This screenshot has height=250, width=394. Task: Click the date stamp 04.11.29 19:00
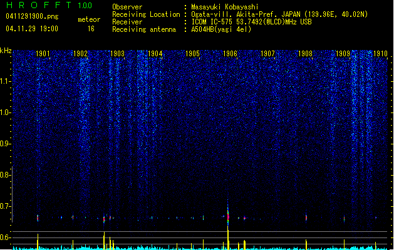click(32, 29)
